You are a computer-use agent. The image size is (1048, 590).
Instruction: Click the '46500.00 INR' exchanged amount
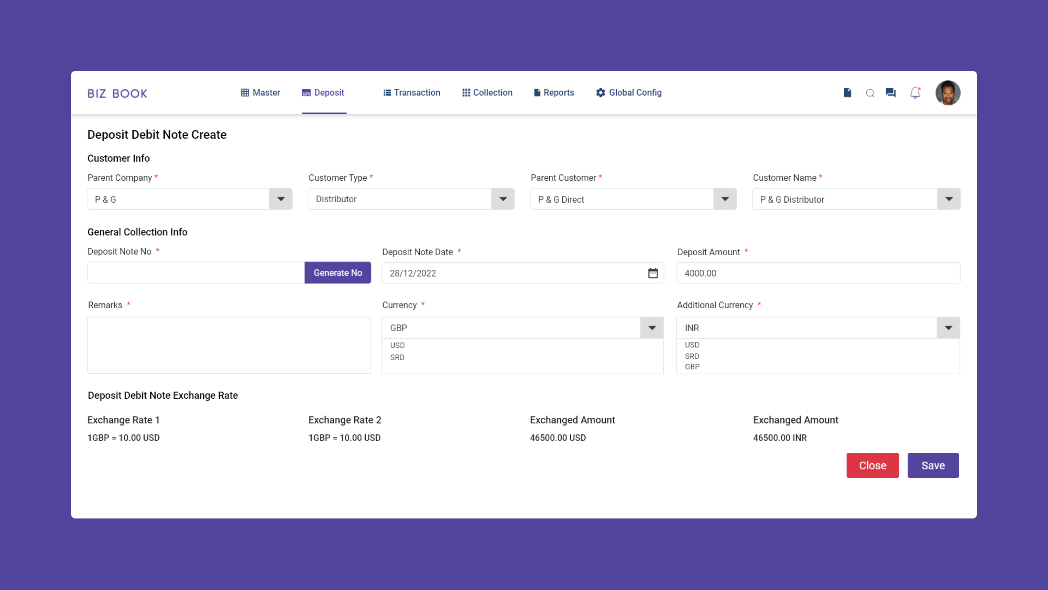(780, 438)
